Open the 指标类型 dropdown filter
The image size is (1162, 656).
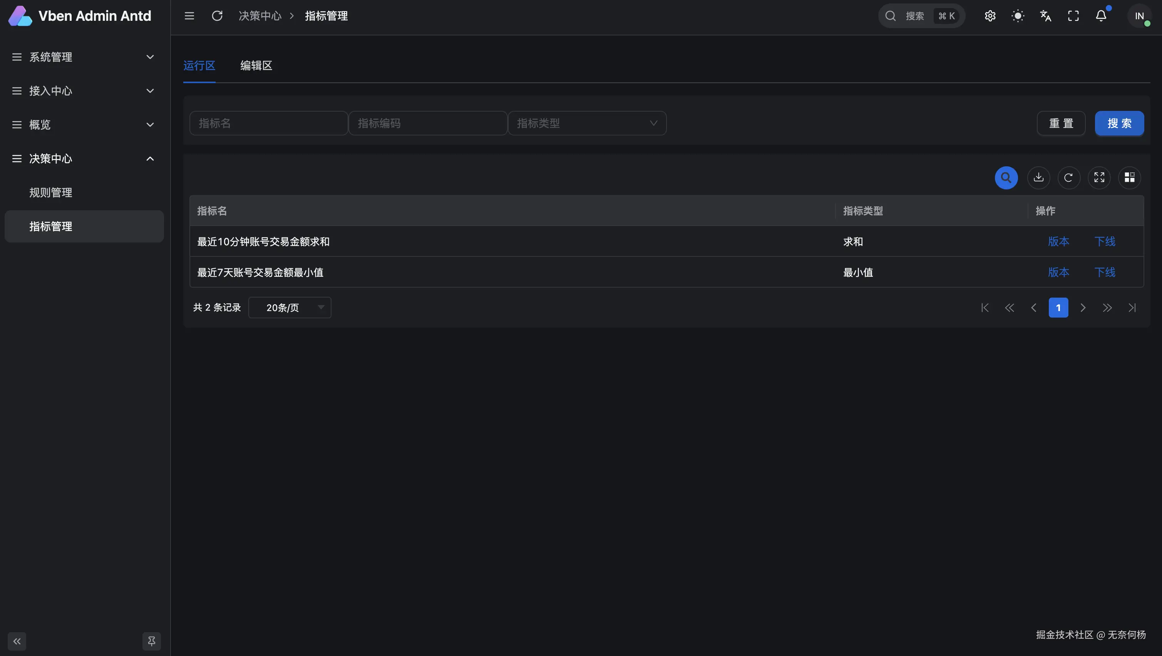point(586,123)
